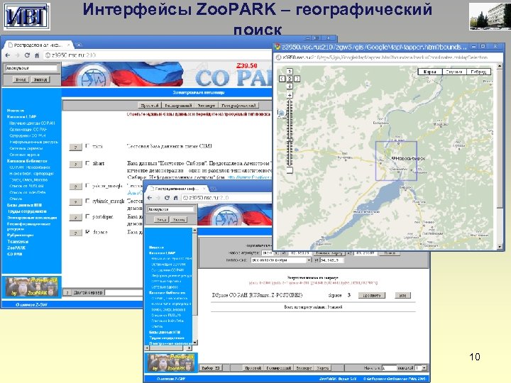Close the tab in the top-left browser
Image resolution: width=511 pixels, height=383 pixels.
point(68,45)
